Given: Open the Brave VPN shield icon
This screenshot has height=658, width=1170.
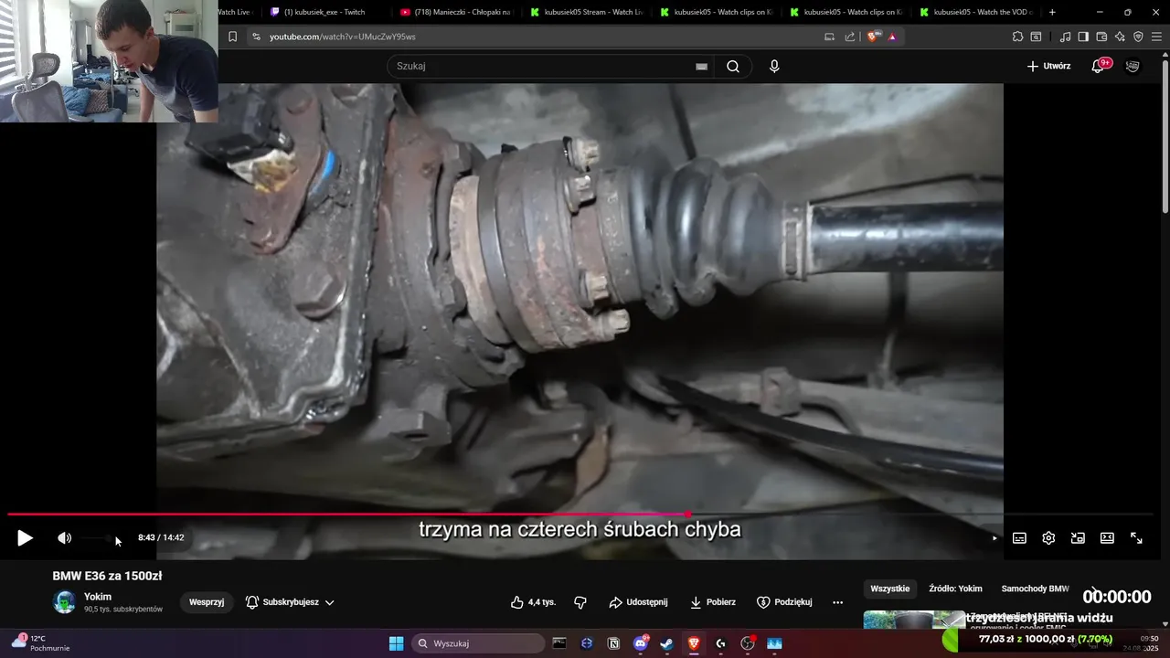Looking at the screenshot, I should 1138,37.
